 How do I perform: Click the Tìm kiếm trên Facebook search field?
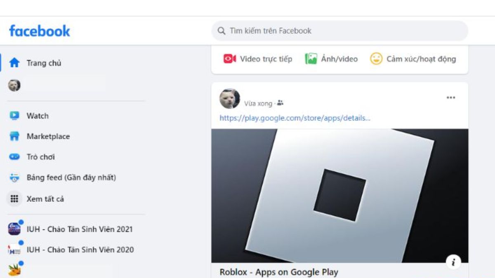pyautogui.click(x=339, y=30)
